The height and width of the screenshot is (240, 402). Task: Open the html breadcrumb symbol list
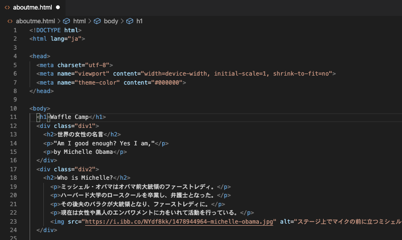(79, 21)
